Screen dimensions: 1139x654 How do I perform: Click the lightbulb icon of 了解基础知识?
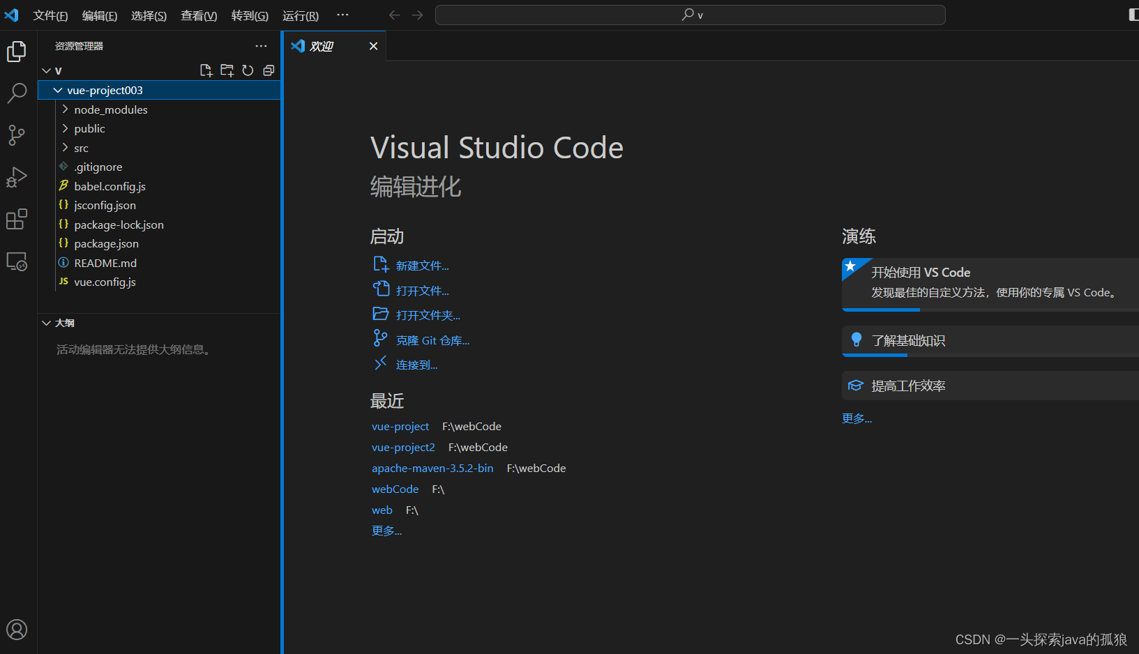click(857, 340)
